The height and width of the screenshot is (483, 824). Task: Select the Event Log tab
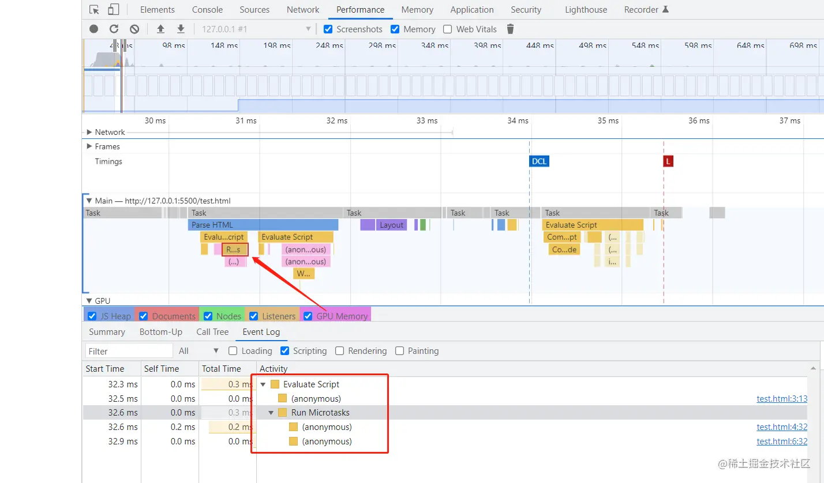(261, 332)
